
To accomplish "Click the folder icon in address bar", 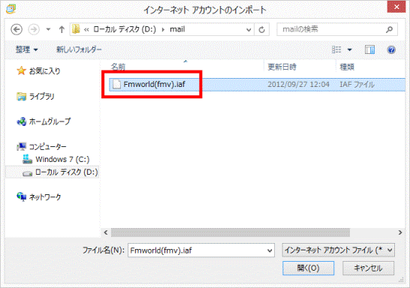I will pos(76,29).
